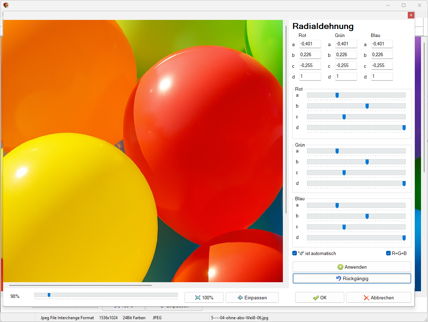The height and width of the screenshot is (322, 428).
Task: Click the 100% zoom icon button
Action: coord(198,298)
